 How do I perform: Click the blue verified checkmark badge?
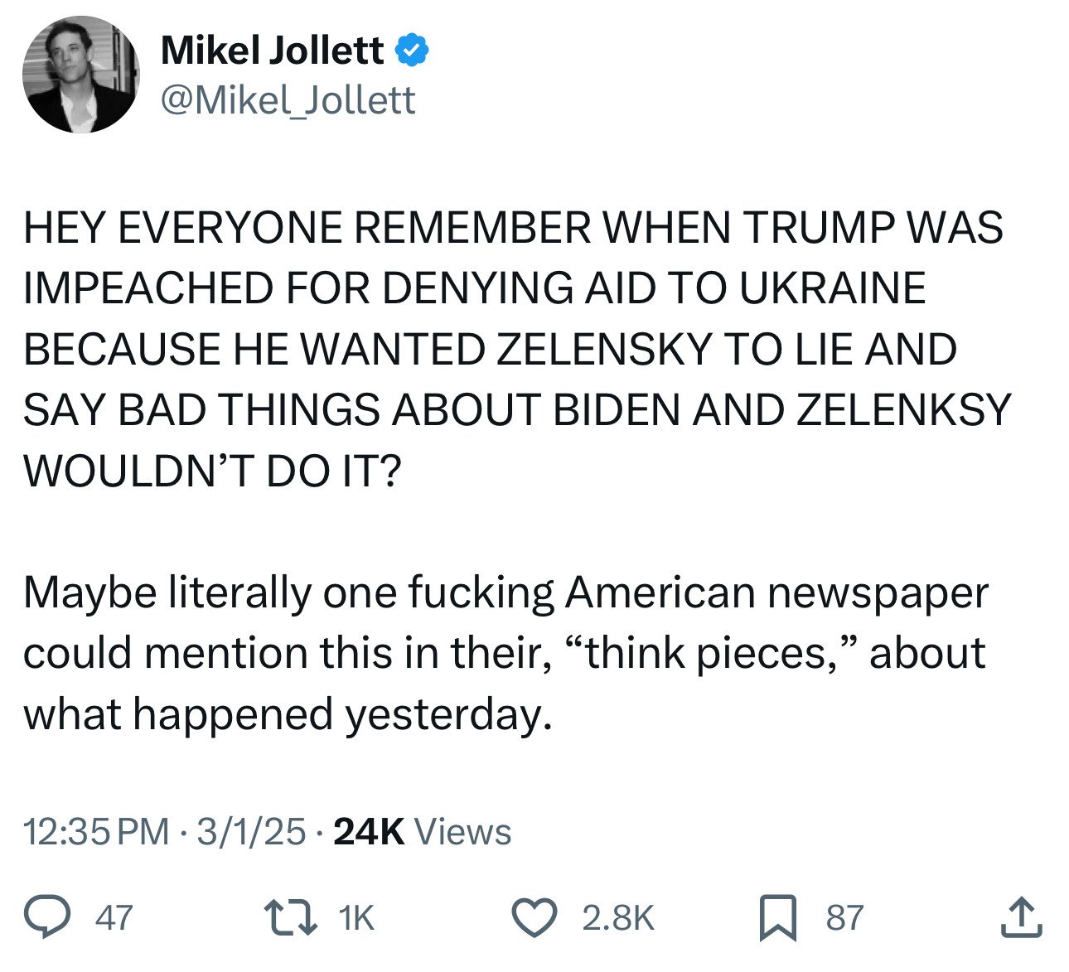pos(411,51)
